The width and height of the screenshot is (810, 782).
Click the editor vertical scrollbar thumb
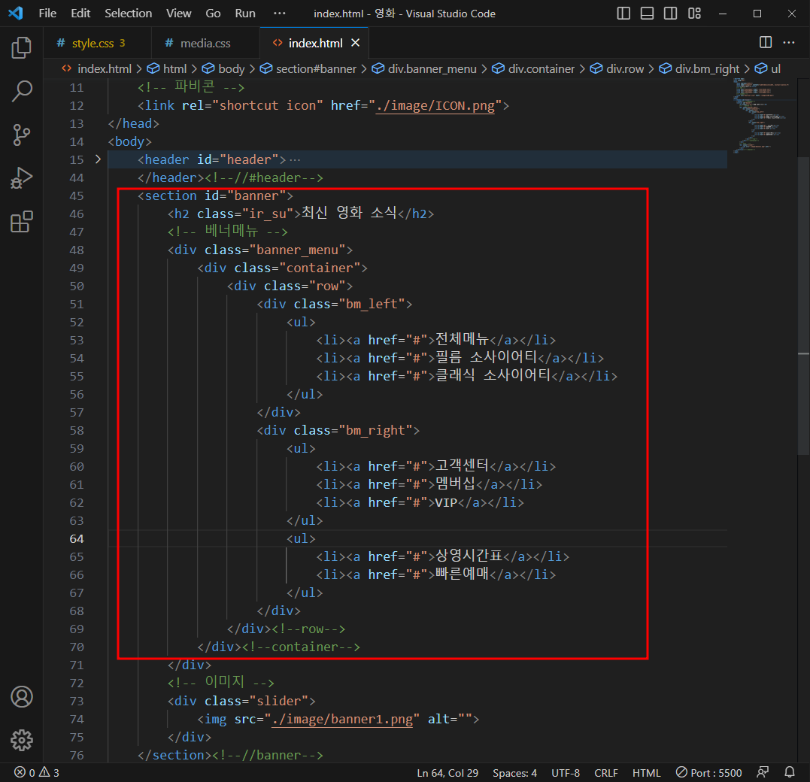point(803,305)
